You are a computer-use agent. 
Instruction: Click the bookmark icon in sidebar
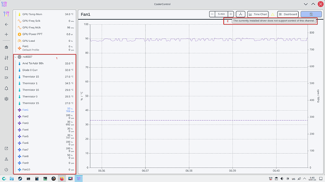pyautogui.click(x=7, y=68)
